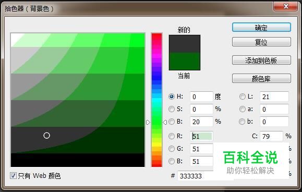
Task: Click the R input field showing 51
Action: [201, 136]
